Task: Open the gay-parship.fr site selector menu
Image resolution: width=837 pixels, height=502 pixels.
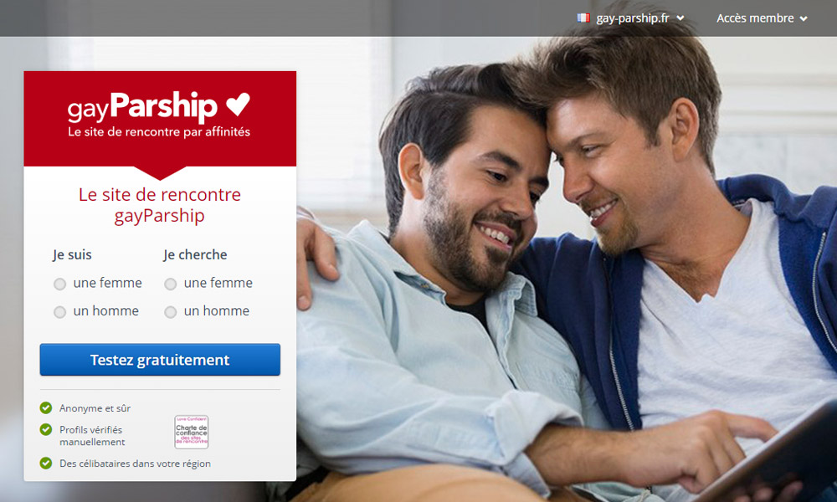Action: [x=631, y=18]
